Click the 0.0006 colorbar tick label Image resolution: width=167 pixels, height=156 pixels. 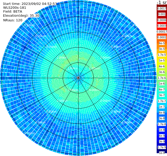162,20
